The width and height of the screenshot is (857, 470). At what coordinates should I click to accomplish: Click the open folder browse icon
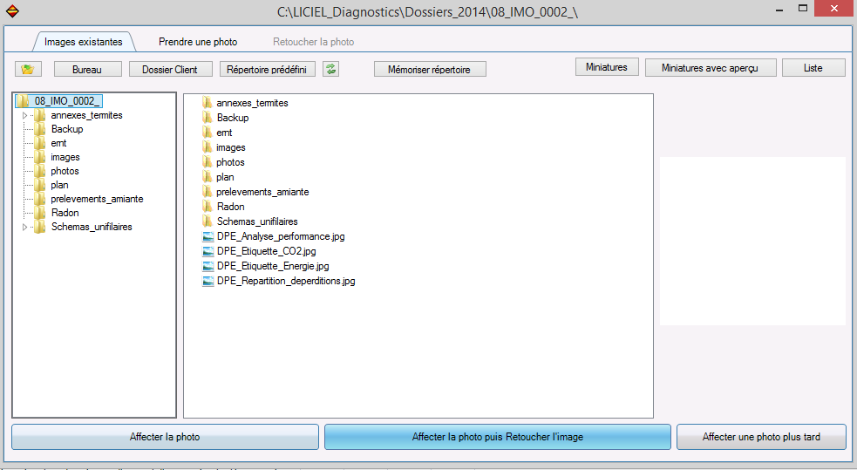pyautogui.click(x=28, y=70)
